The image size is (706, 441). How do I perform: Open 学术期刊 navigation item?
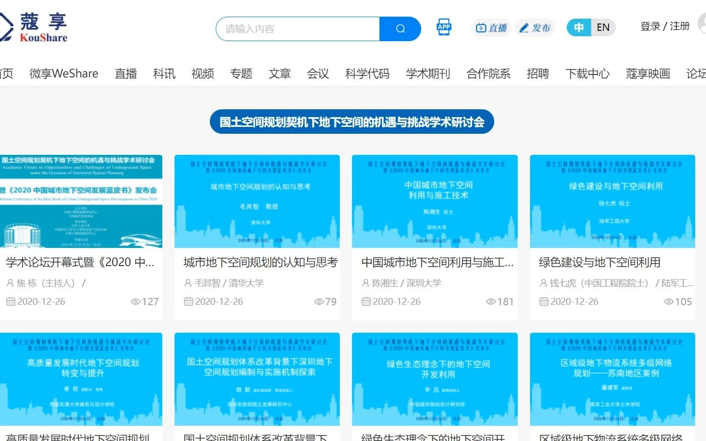point(428,73)
